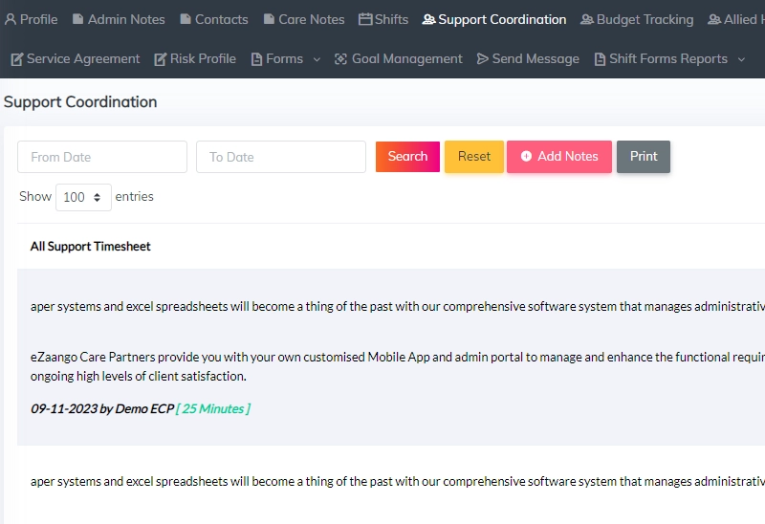The height and width of the screenshot is (524, 765).
Task: Focus the From Date input field
Action: tap(102, 157)
